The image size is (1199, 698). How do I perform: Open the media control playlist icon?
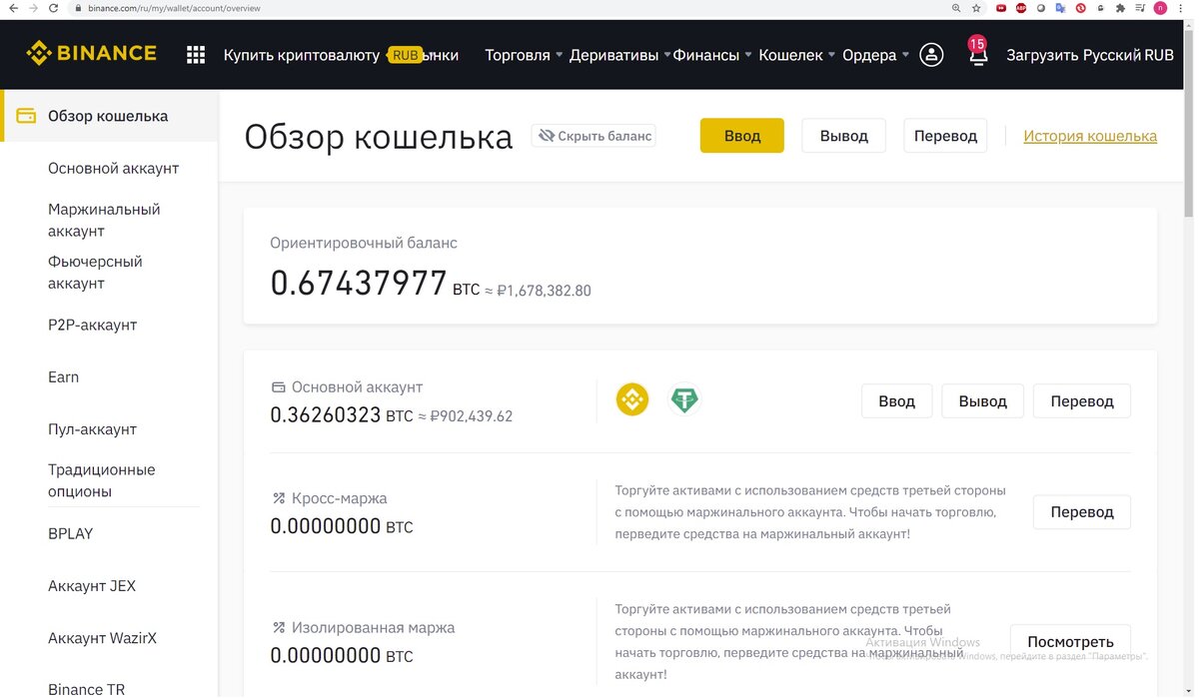pyautogui.click(x=1140, y=8)
